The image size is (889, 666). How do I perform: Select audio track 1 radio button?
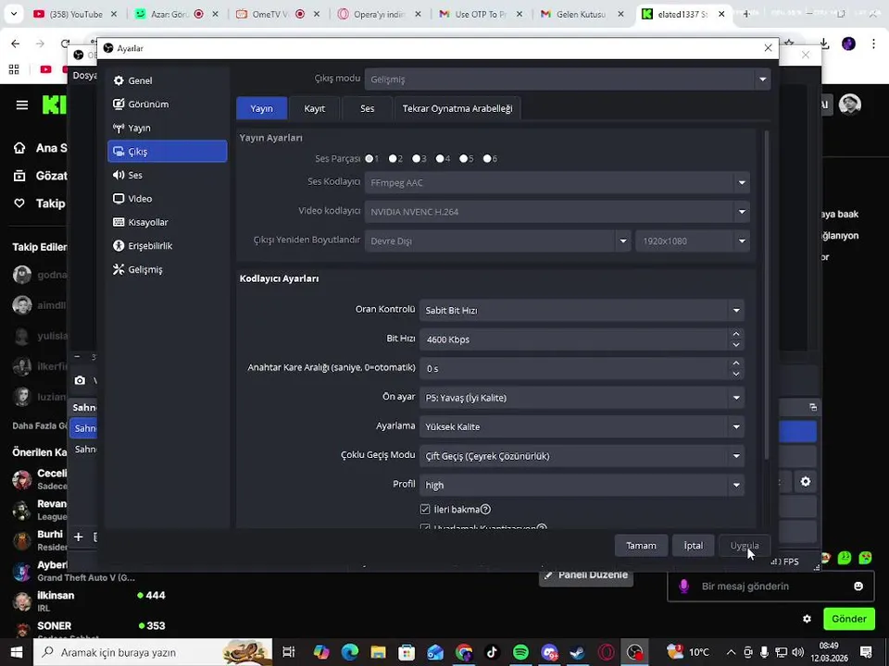[369, 158]
